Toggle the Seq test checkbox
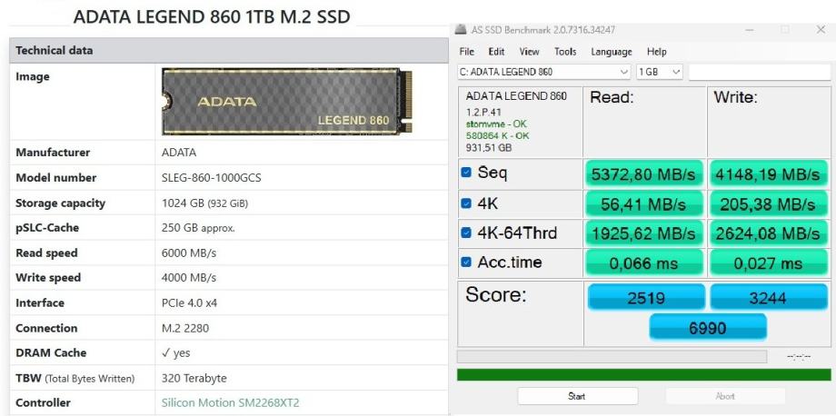This screenshot has width=836, height=416. [x=466, y=173]
